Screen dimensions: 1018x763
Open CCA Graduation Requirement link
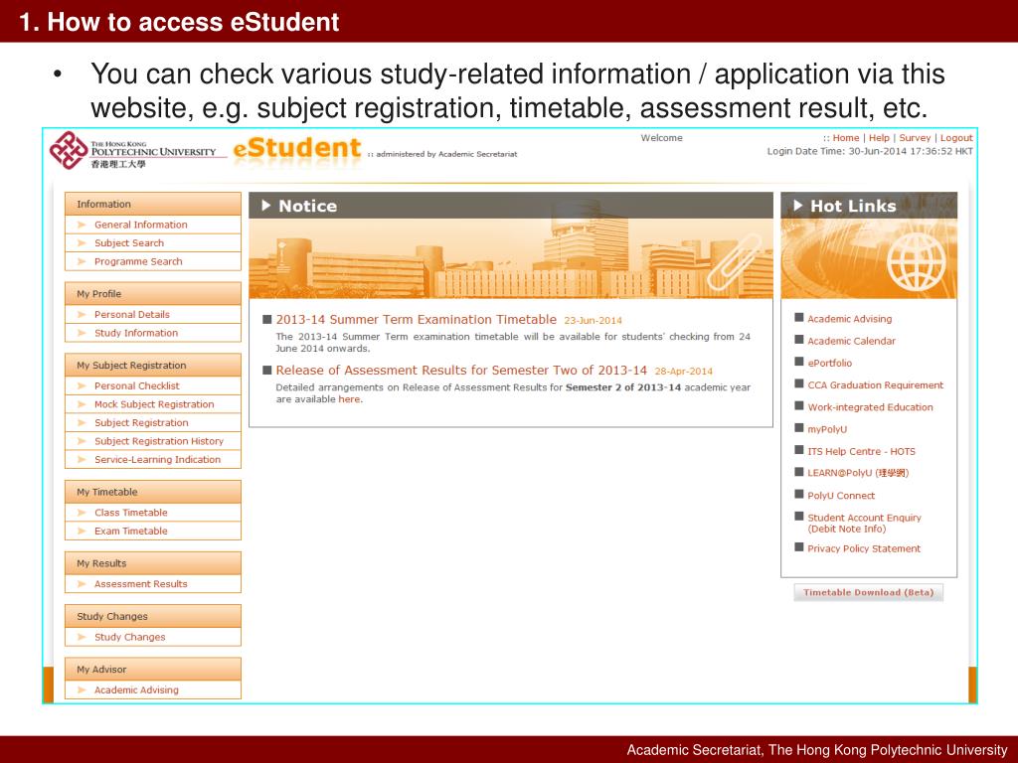[x=875, y=384]
